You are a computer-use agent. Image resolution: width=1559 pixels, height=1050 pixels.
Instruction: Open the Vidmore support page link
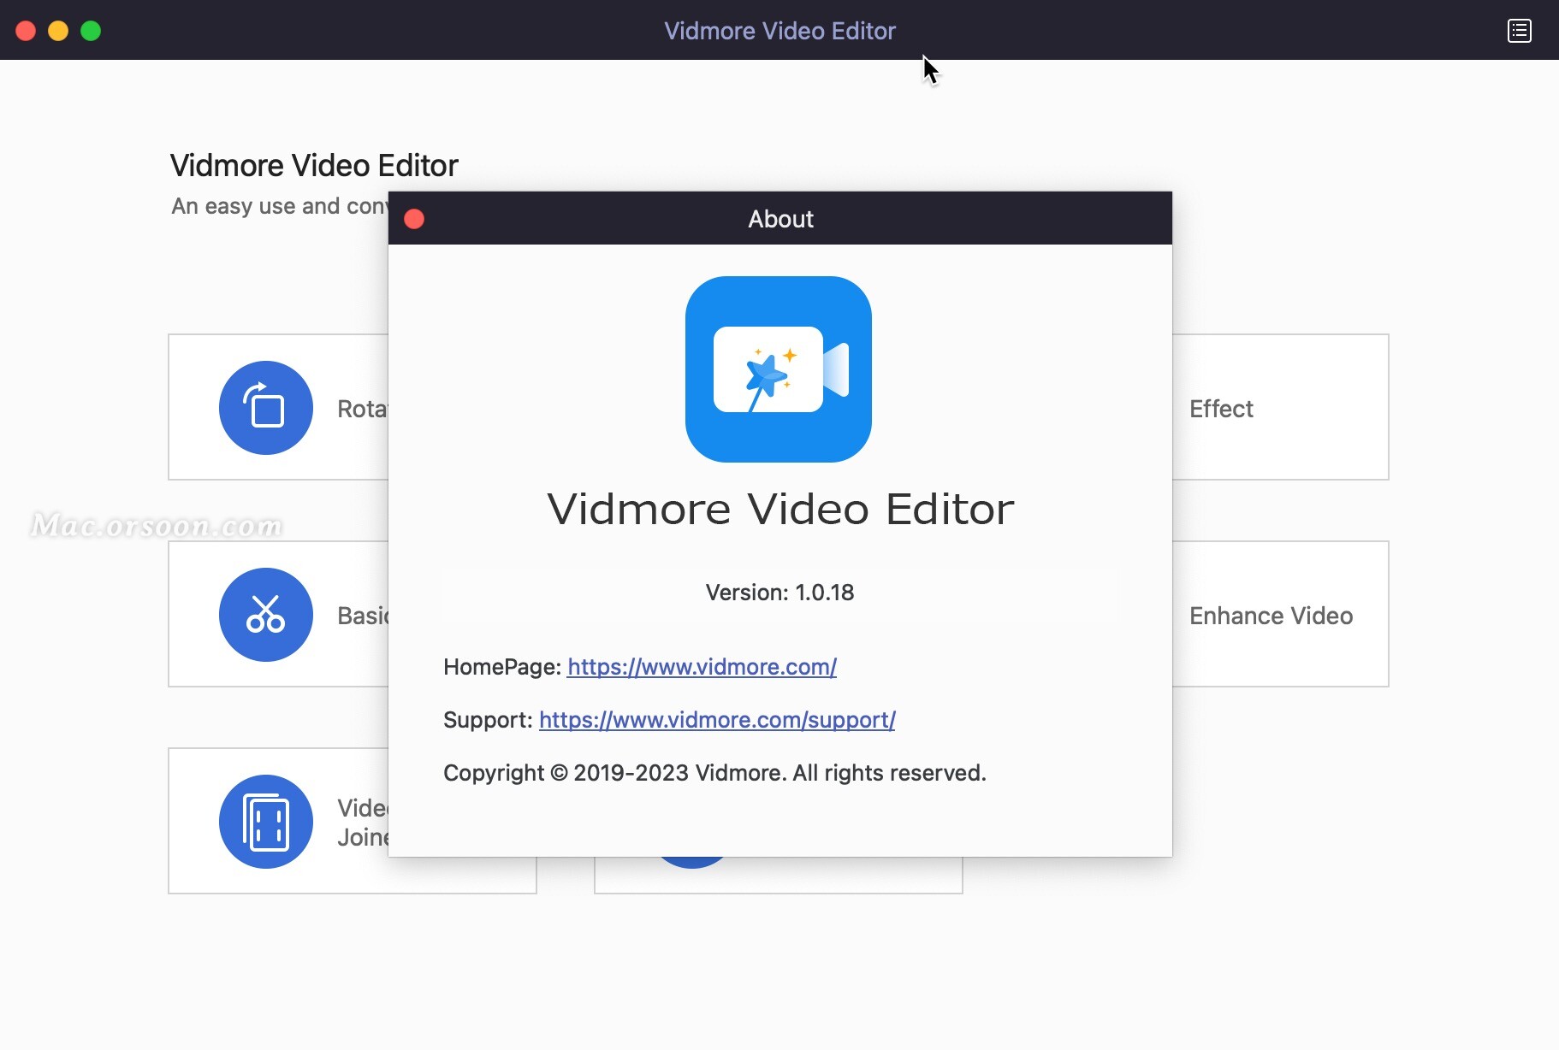(716, 720)
